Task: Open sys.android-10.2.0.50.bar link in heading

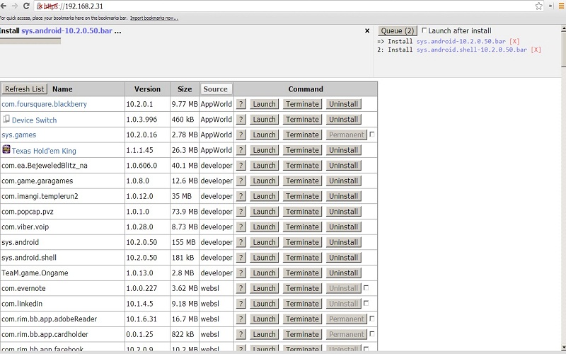Action: (67, 30)
